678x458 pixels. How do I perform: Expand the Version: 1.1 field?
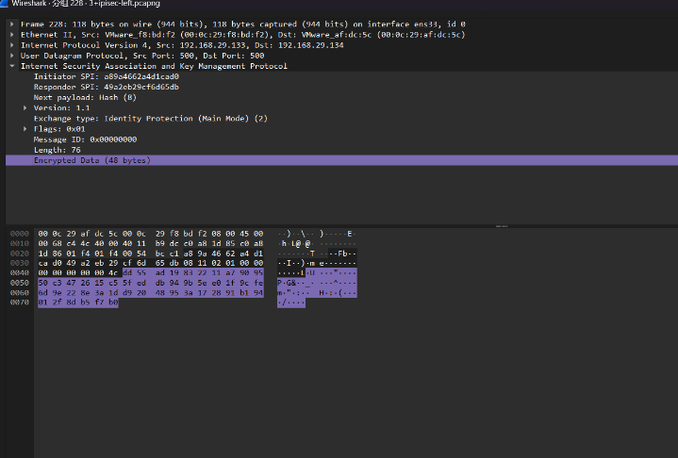[25, 108]
